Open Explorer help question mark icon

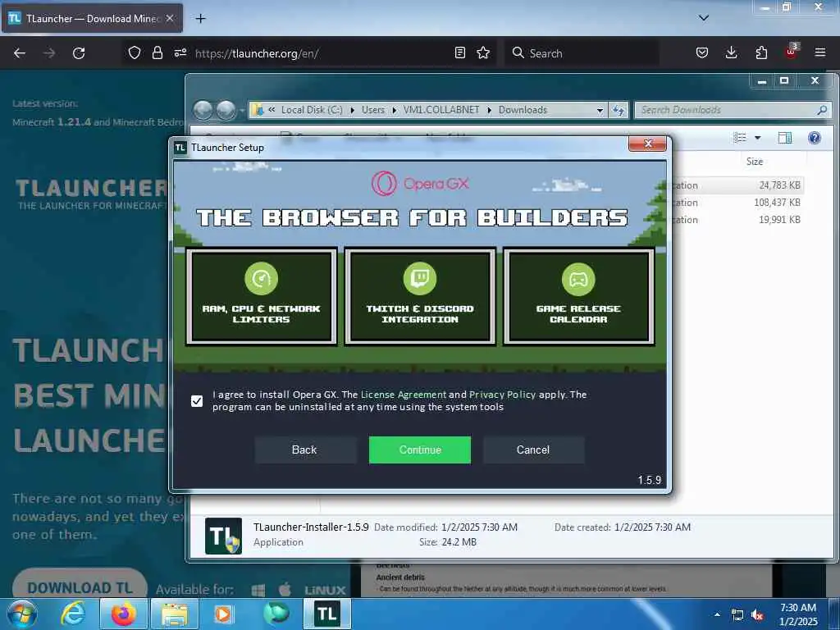pyautogui.click(x=815, y=138)
